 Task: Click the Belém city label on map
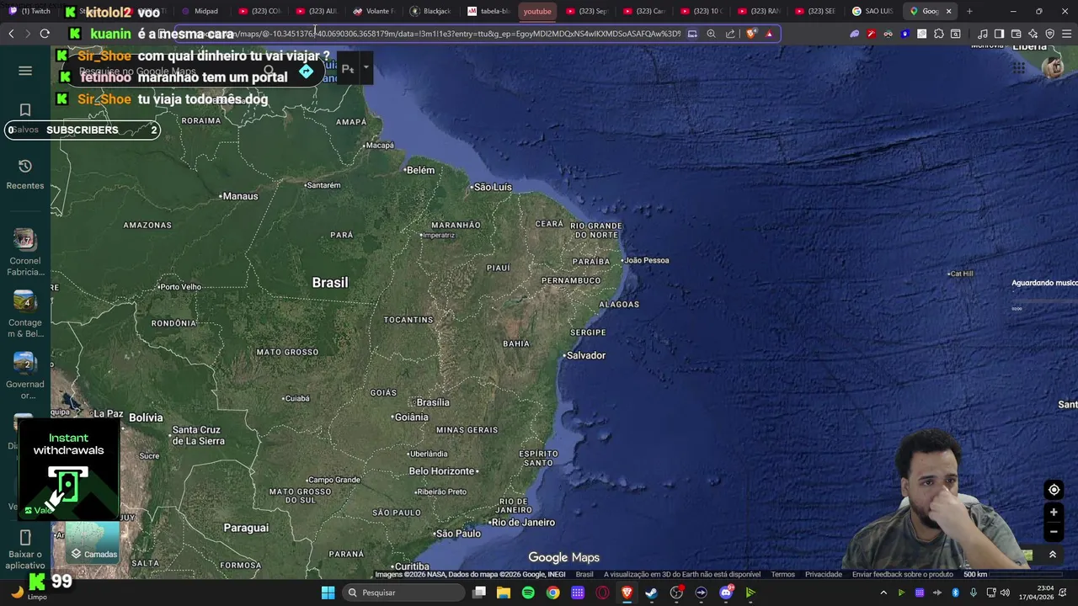[419, 170]
